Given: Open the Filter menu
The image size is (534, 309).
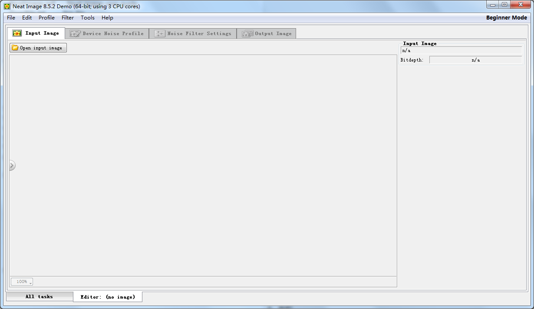Looking at the screenshot, I should tap(68, 18).
